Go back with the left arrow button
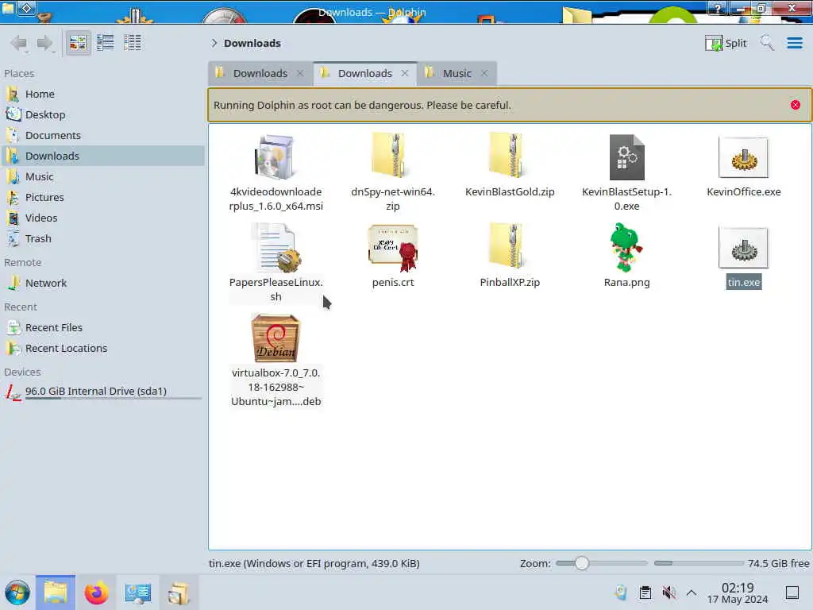 [x=19, y=43]
